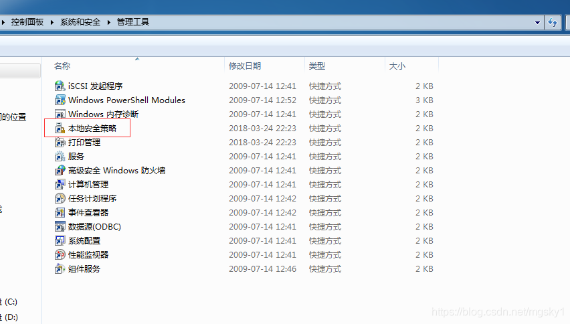Click the 快捷方式 type of 服务 row

point(325,157)
